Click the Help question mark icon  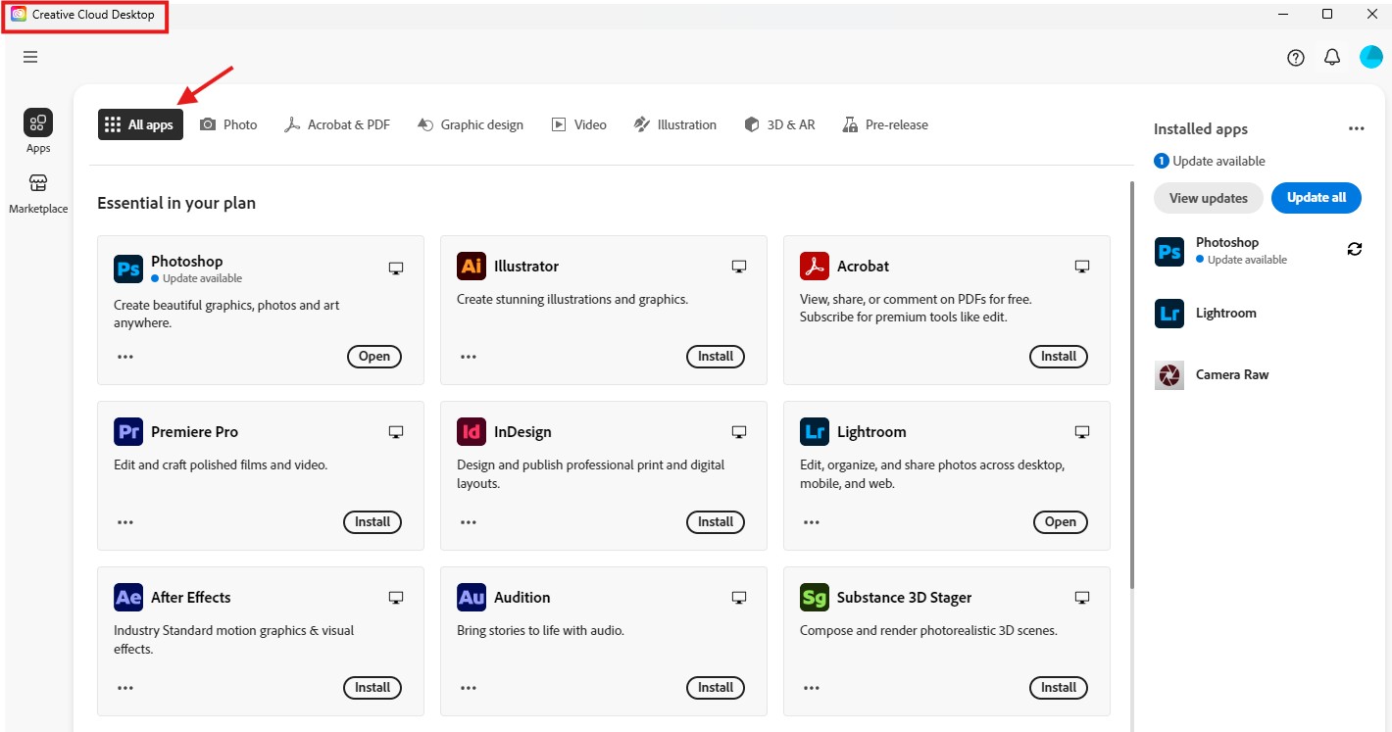(1296, 58)
